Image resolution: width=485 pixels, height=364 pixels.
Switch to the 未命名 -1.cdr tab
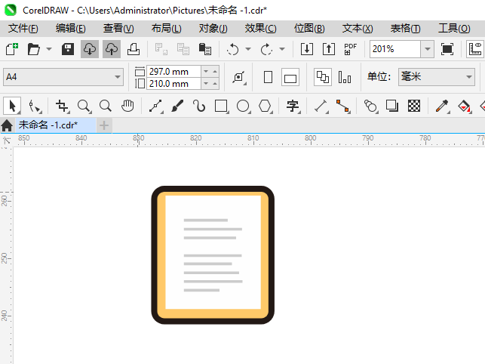tap(56, 125)
